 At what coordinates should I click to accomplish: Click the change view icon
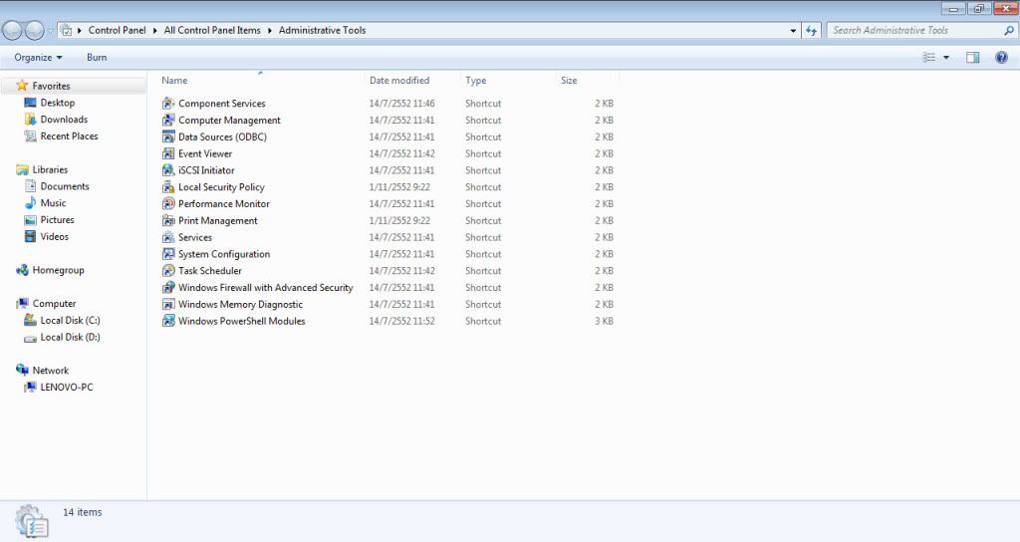pyautogui.click(x=929, y=57)
